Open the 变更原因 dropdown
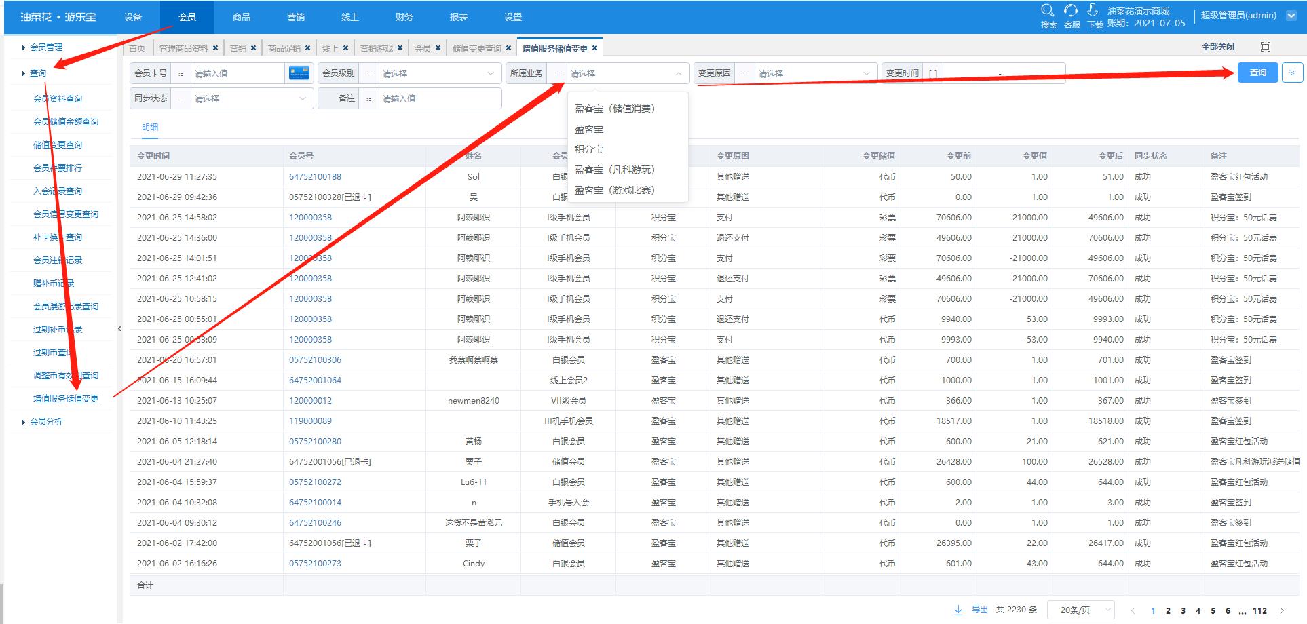The image size is (1307, 624). coord(815,73)
